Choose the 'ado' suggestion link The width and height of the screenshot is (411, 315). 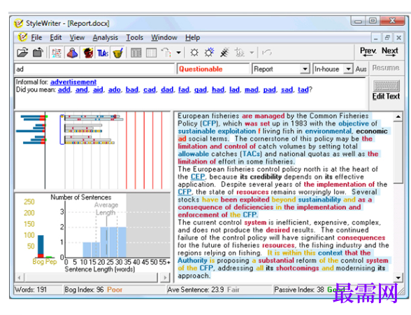(x=115, y=90)
